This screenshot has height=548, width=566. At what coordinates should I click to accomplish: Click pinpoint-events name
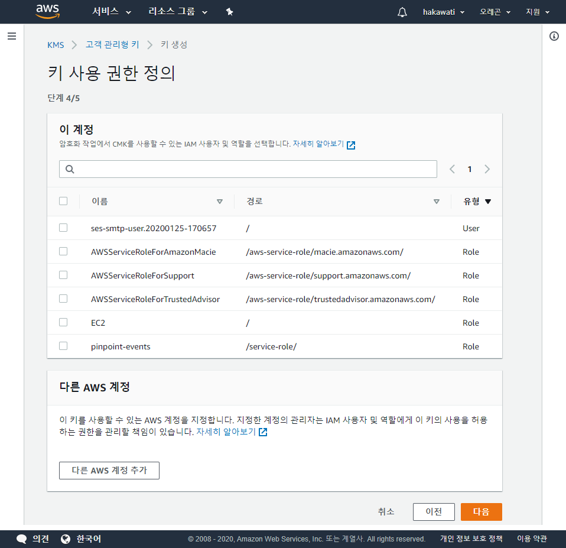pyautogui.click(x=121, y=347)
